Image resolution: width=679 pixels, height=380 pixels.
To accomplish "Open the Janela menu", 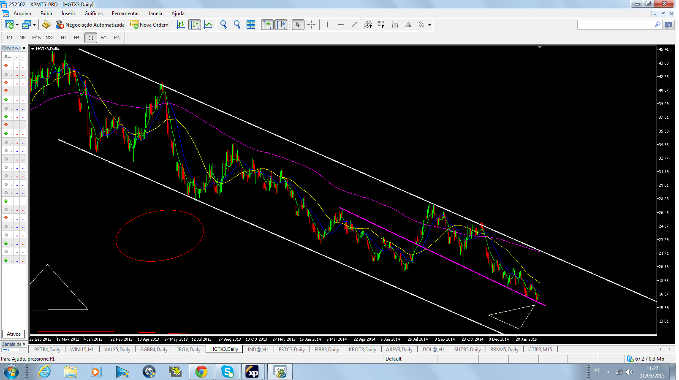I will pyautogui.click(x=155, y=14).
